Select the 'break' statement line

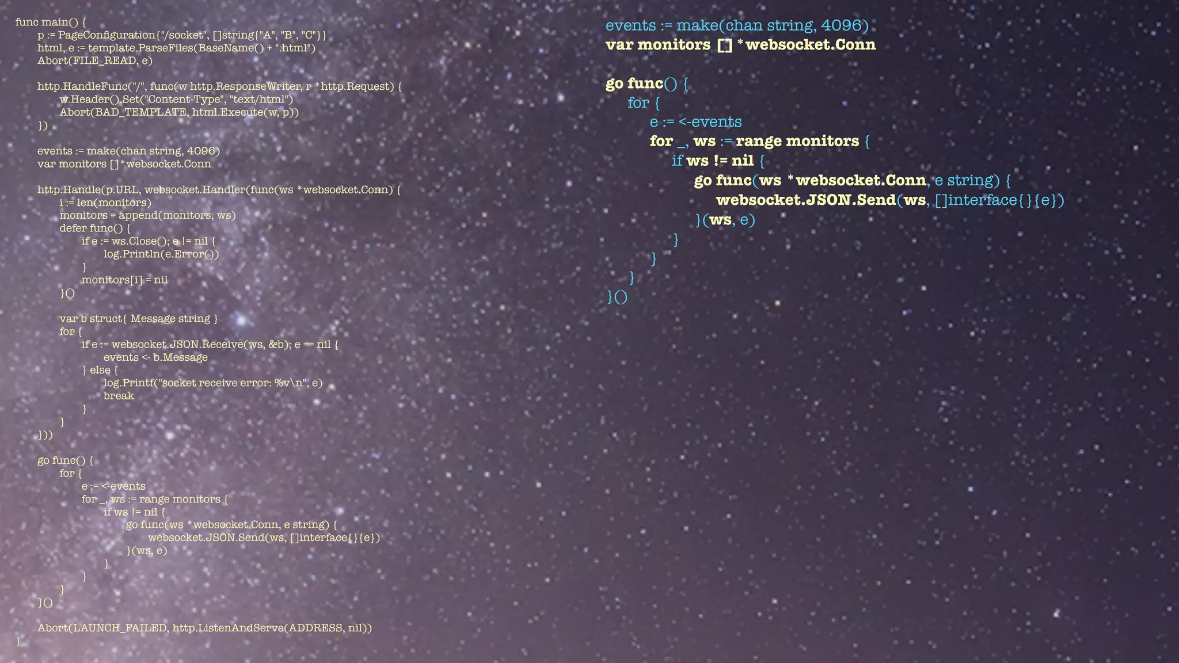(119, 396)
